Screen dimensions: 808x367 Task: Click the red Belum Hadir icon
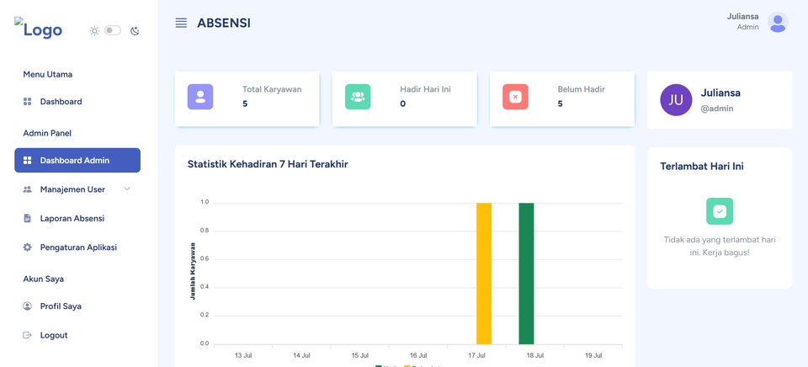click(515, 97)
